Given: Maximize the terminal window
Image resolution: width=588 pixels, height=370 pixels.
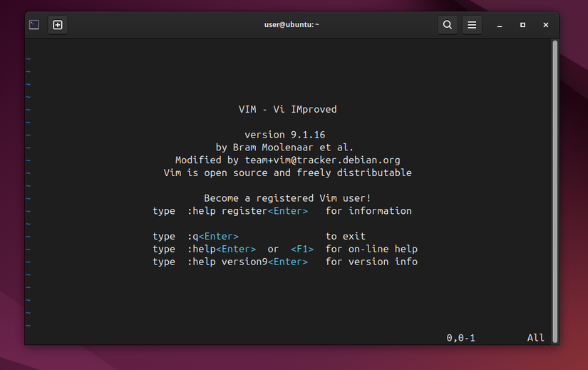Looking at the screenshot, I should pyautogui.click(x=522, y=25).
